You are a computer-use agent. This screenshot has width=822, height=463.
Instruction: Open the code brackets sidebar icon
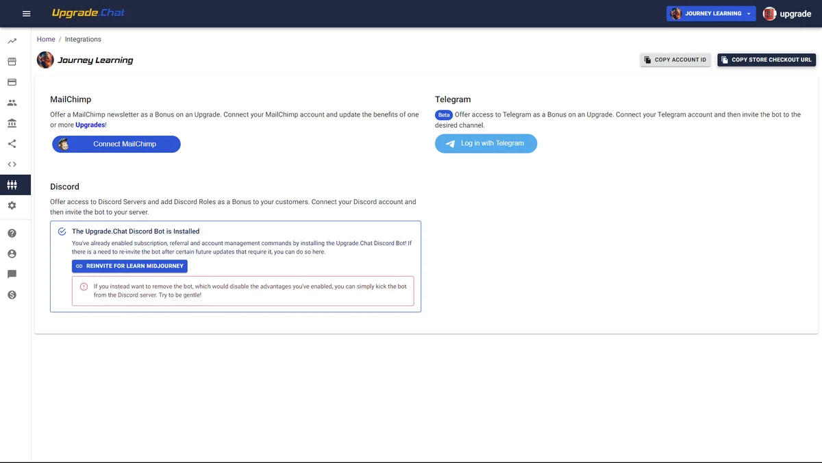pyautogui.click(x=12, y=164)
